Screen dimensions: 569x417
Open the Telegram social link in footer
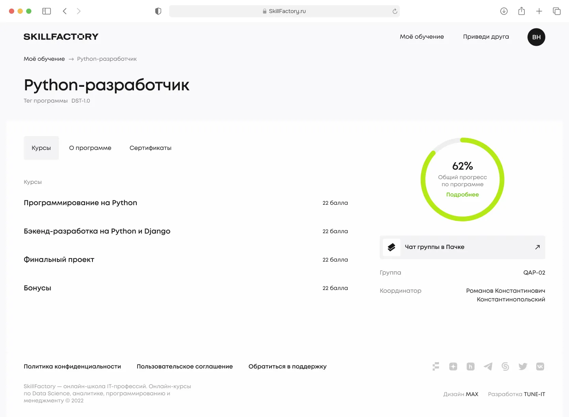(x=488, y=367)
